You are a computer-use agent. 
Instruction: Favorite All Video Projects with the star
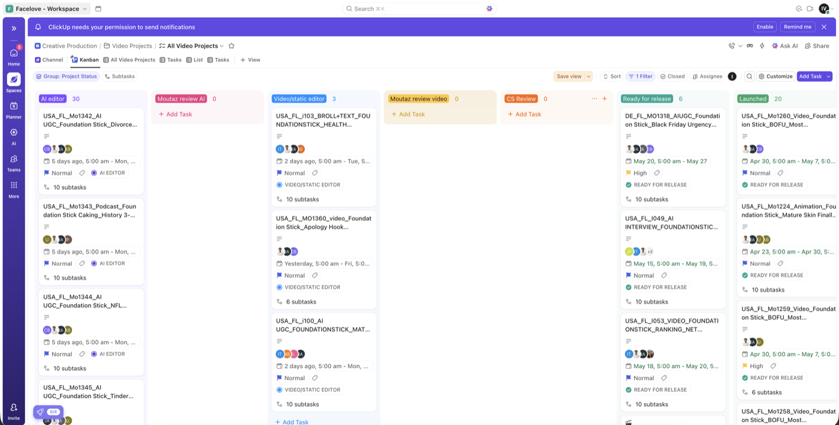tap(231, 46)
